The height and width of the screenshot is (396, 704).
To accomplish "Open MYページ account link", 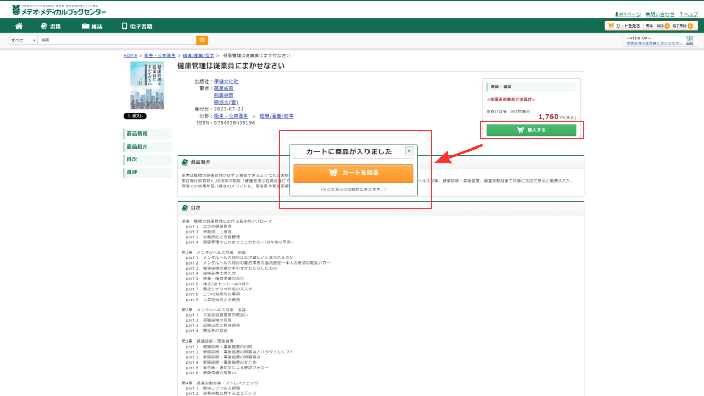I will (x=628, y=14).
